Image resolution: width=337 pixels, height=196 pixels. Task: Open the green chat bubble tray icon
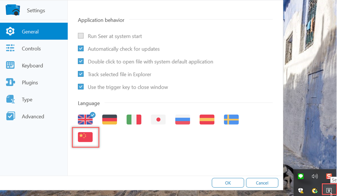(301, 177)
